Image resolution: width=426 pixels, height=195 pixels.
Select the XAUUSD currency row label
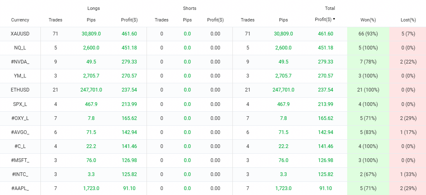pos(20,34)
